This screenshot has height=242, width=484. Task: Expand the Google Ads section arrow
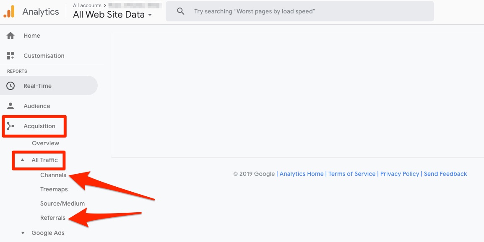(23, 233)
